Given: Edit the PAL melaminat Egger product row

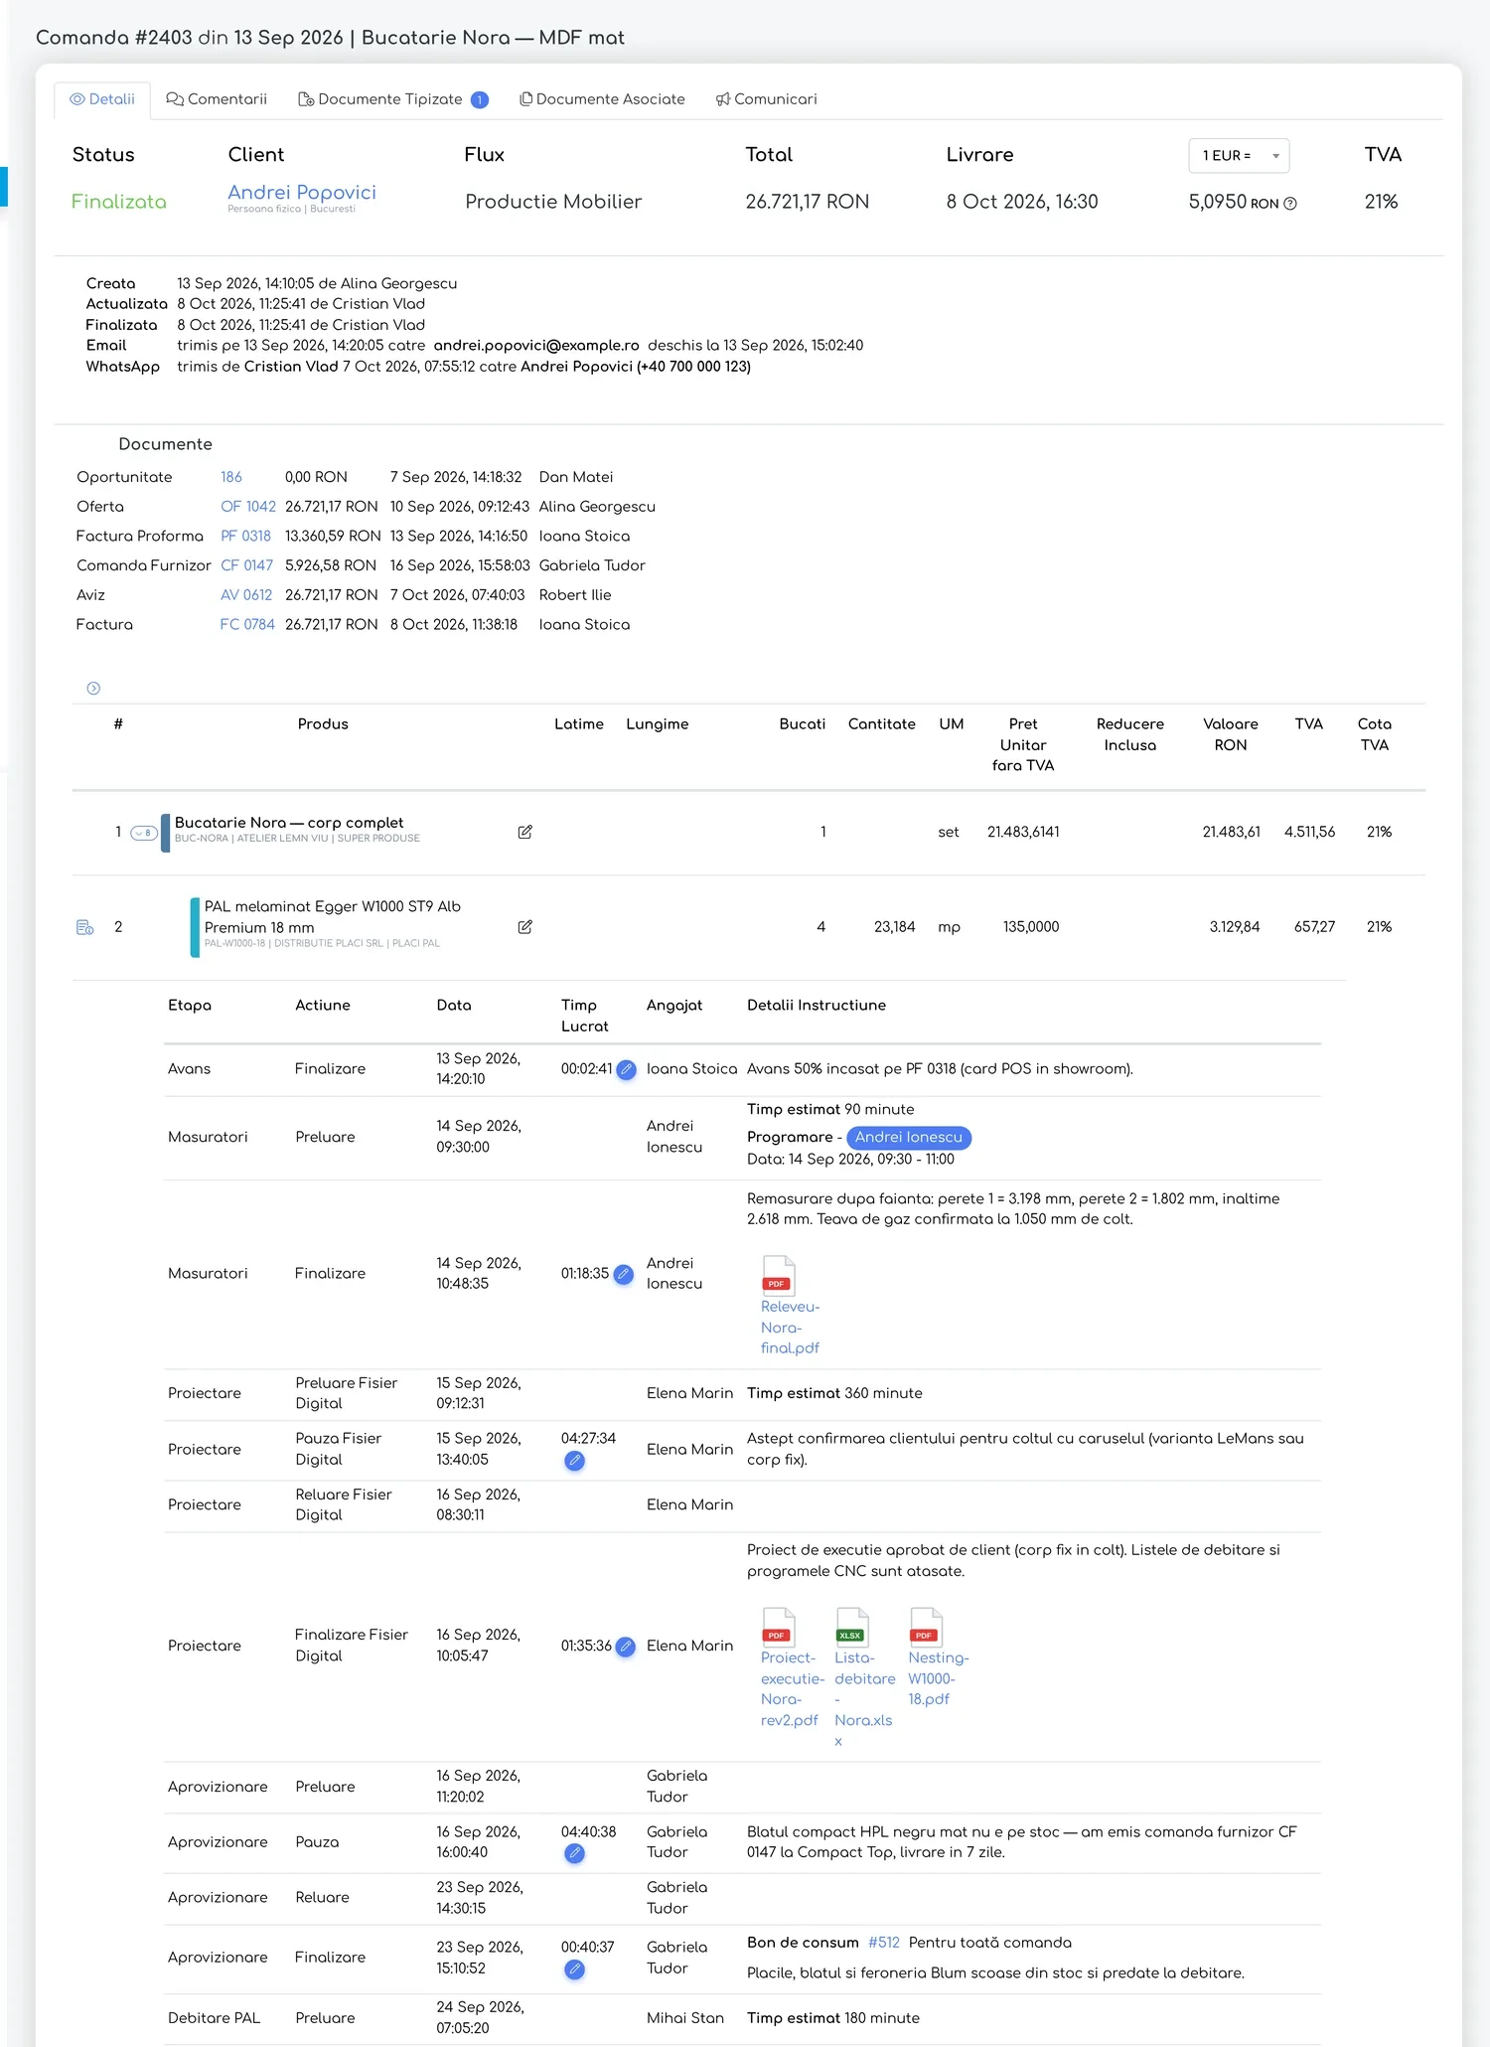Looking at the screenshot, I should click(525, 927).
